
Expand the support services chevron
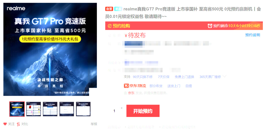224,76
